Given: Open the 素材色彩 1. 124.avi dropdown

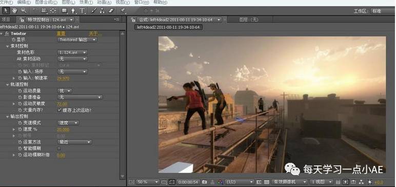Looking at the screenshot, I should (72, 52).
